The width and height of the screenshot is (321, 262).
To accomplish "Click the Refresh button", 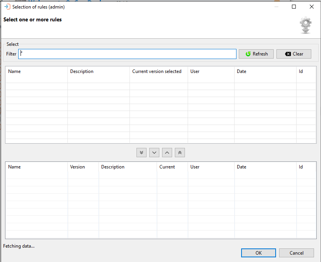I will 256,54.
